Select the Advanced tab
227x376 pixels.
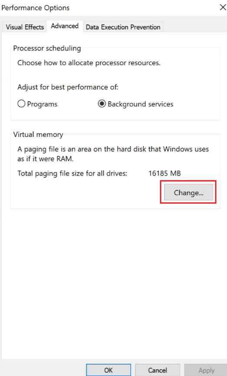click(65, 26)
